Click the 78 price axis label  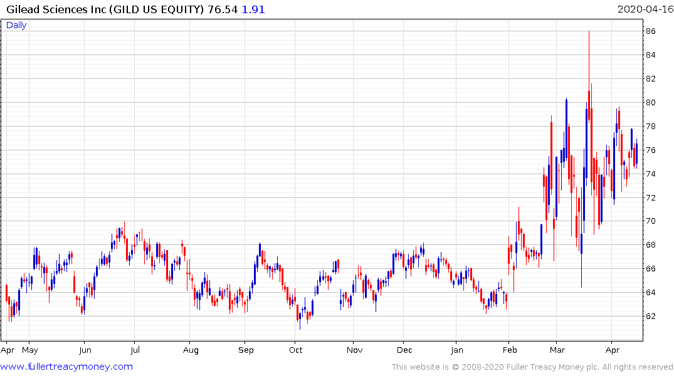tap(650, 127)
